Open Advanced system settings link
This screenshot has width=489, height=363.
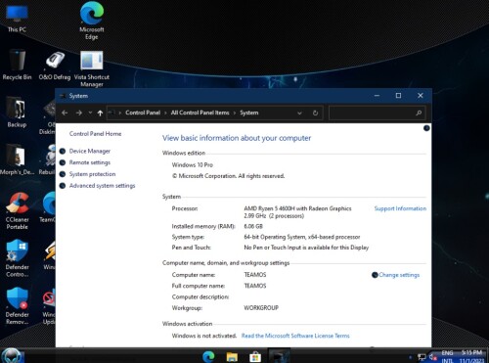point(102,186)
